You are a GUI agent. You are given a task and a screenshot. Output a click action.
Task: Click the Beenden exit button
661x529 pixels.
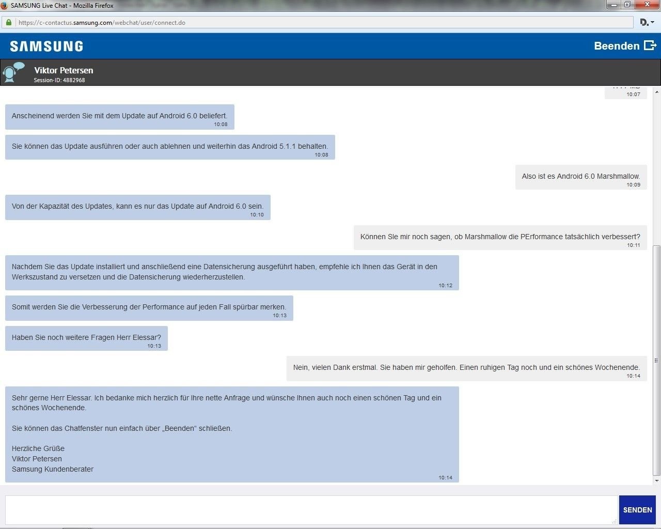[x=625, y=46]
